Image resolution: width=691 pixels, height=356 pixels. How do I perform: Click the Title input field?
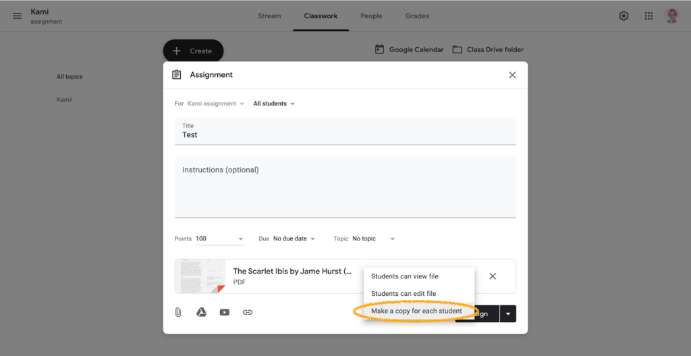point(345,131)
